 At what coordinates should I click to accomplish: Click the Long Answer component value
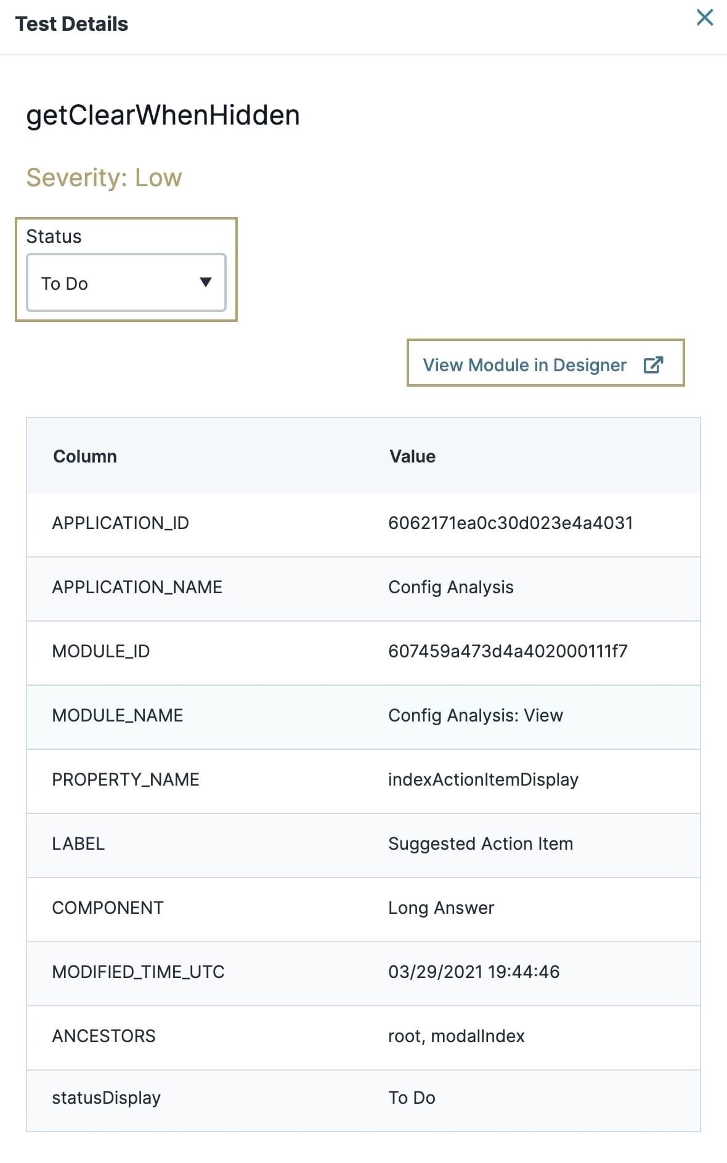pos(441,908)
